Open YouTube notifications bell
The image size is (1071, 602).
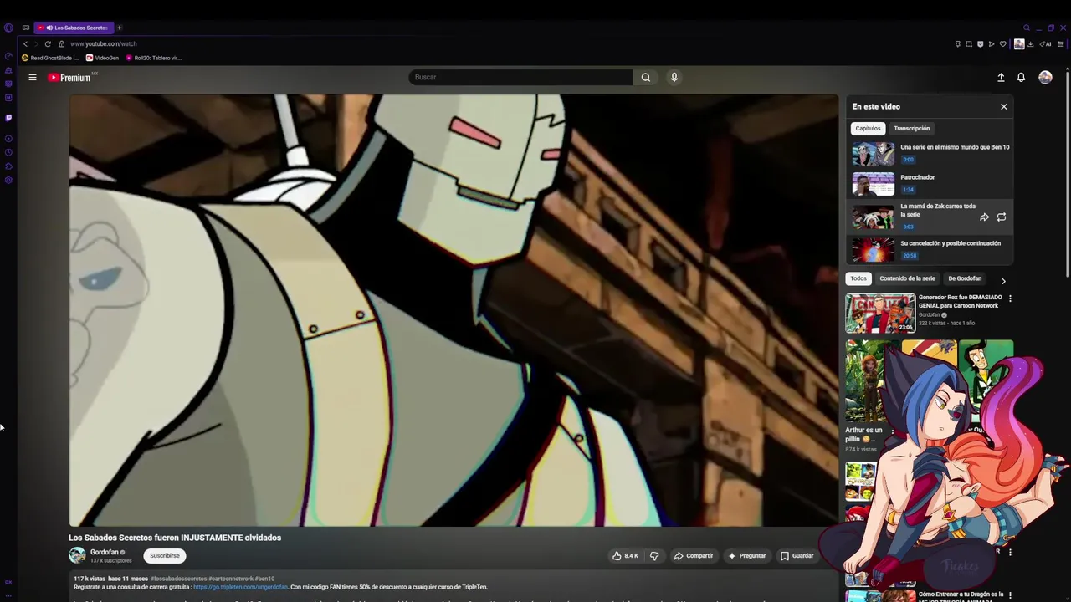(x=1021, y=77)
